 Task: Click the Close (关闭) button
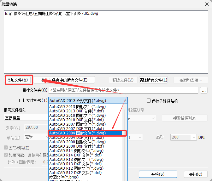pyautogui.click(x=196, y=174)
